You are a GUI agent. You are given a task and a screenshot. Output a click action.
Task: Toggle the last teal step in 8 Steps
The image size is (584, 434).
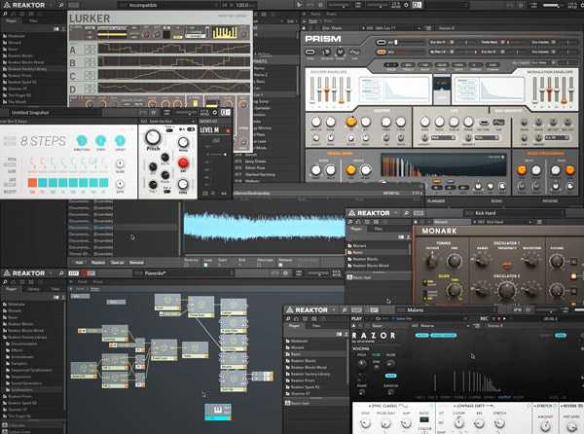103,182
